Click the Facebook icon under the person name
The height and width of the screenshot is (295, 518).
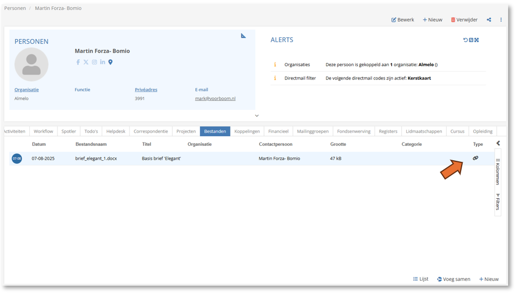click(78, 62)
